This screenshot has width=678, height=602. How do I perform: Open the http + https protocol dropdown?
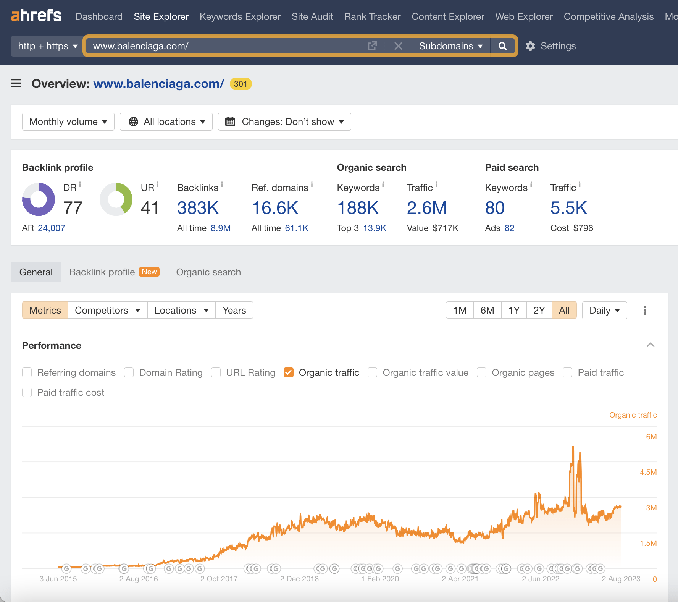(46, 46)
